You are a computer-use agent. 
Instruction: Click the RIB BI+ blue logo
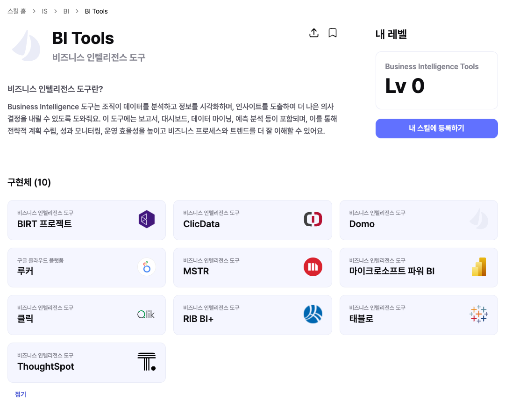(x=313, y=315)
